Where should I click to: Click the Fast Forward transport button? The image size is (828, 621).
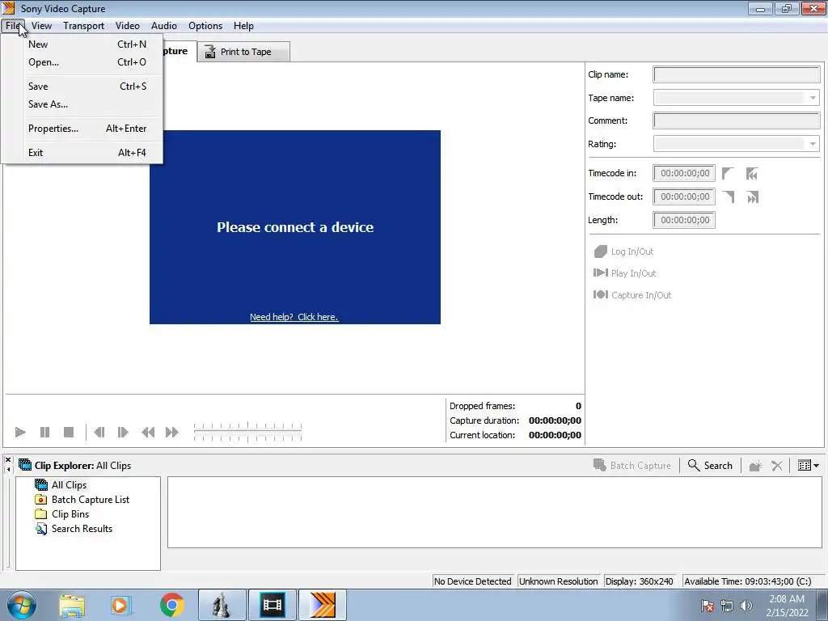point(172,433)
